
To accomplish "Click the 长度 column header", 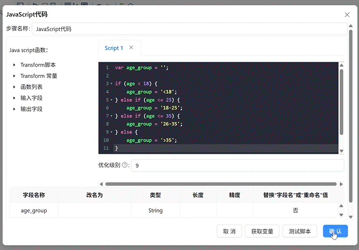I will [x=198, y=195].
